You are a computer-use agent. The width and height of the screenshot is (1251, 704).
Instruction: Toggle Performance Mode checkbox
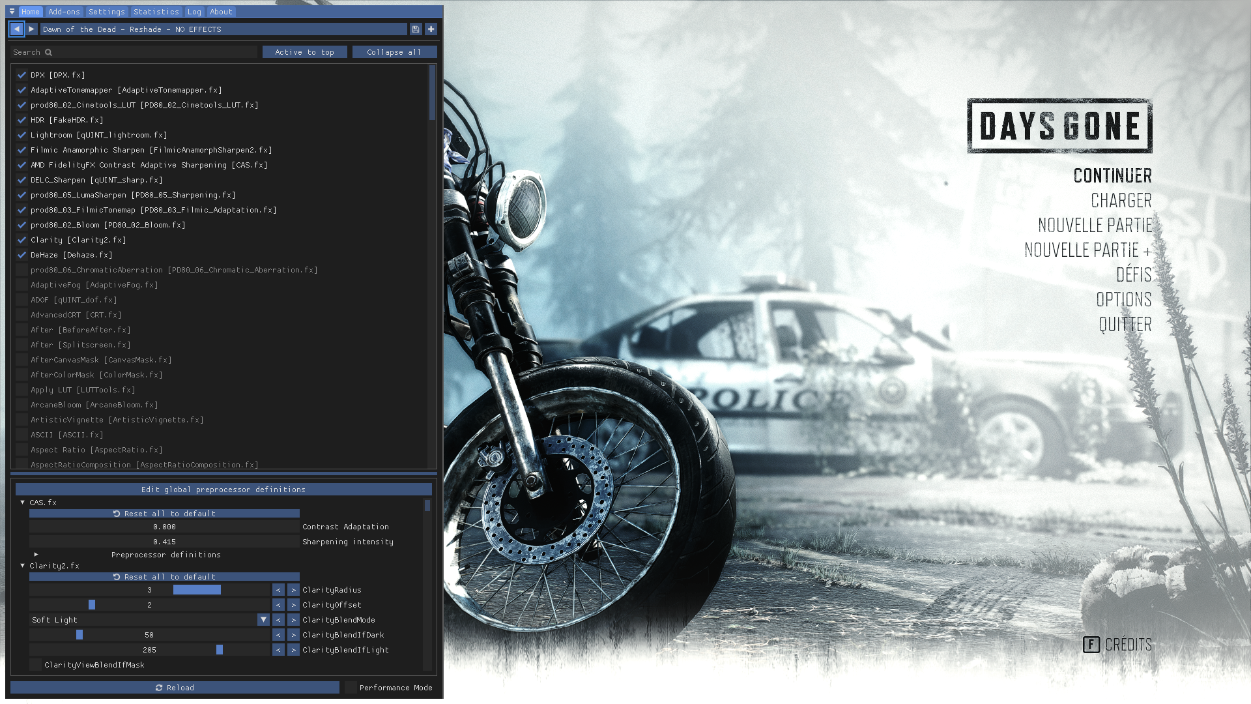[x=351, y=688]
